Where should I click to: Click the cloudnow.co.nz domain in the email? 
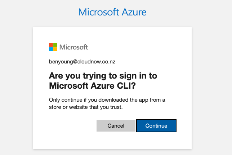96,62
